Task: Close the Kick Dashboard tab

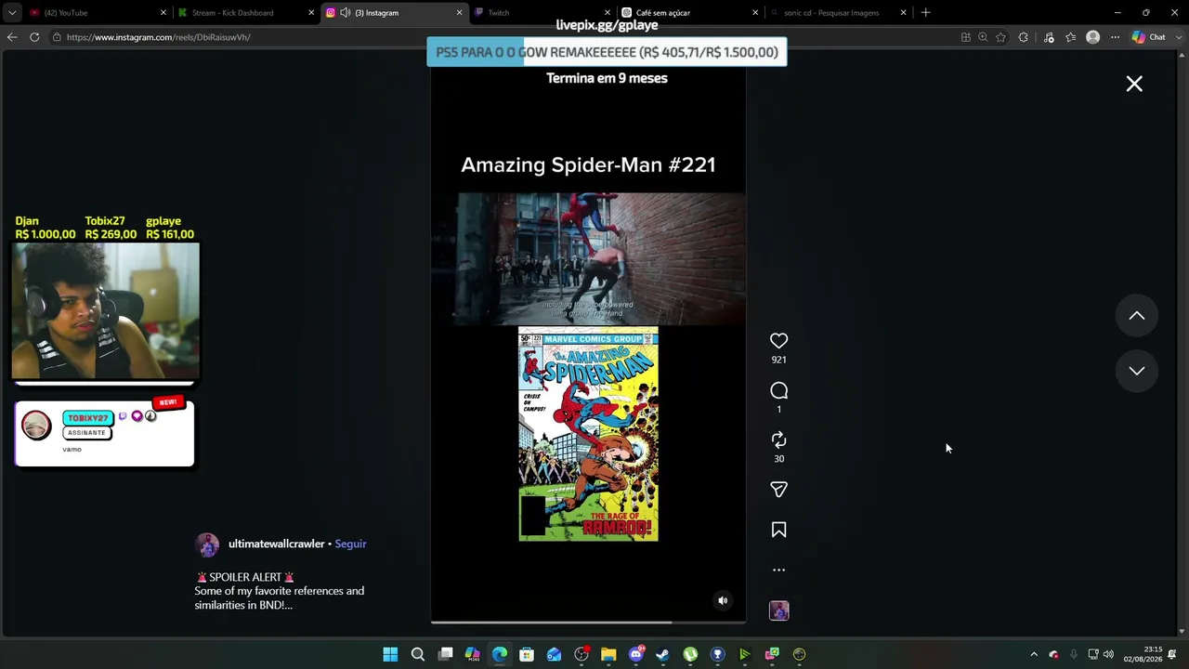Action: point(311,13)
